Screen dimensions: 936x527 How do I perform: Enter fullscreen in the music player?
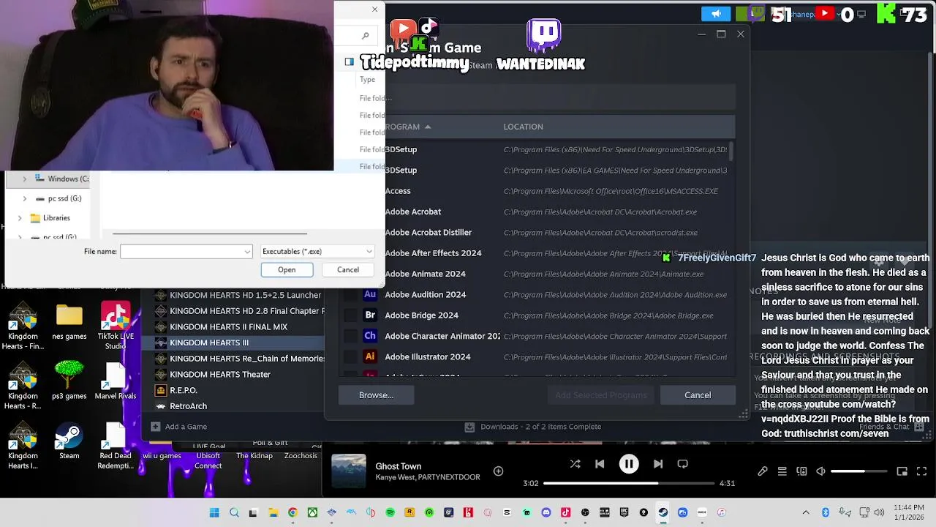click(922, 471)
